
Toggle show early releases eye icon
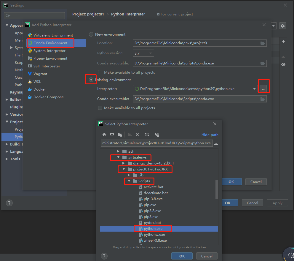pos(283,64)
